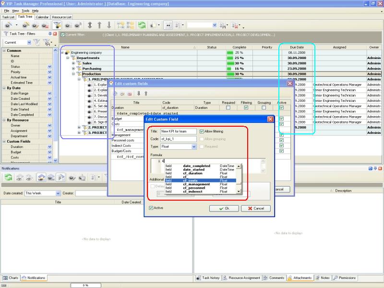The width and height of the screenshot is (384, 288).
Task: Open the Tools menu
Action: tap(25, 11)
